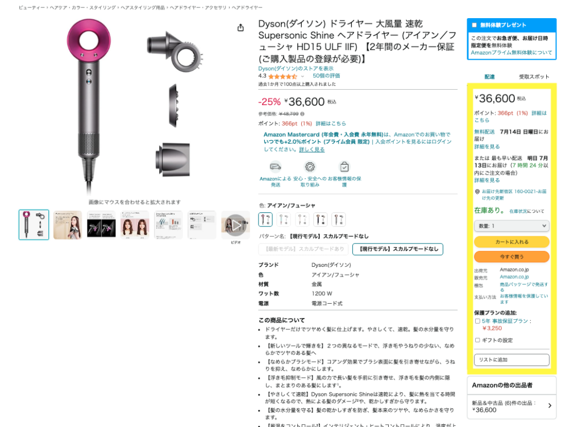This screenshot has width=582, height=427.
Task: Add product to list field
Action: (x=512, y=359)
